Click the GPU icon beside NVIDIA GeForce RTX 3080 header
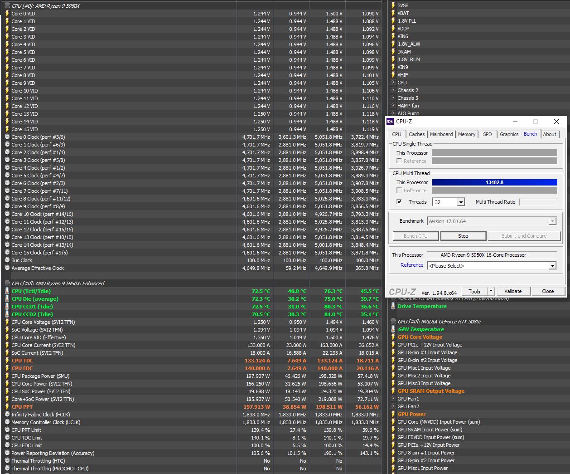570x474 pixels. [x=393, y=322]
